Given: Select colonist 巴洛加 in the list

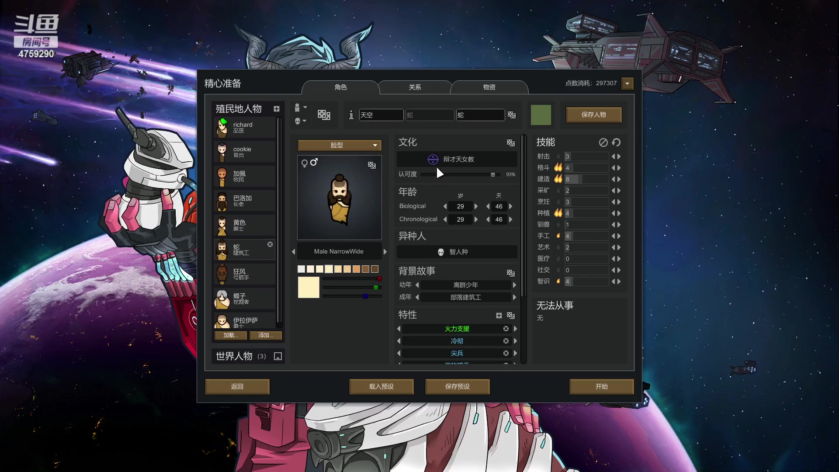Looking at the screenshot, I should coord(245,201).
